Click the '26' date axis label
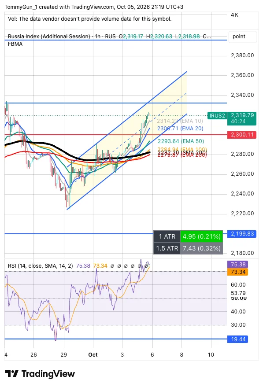263x387 pixels. point(33,355)
